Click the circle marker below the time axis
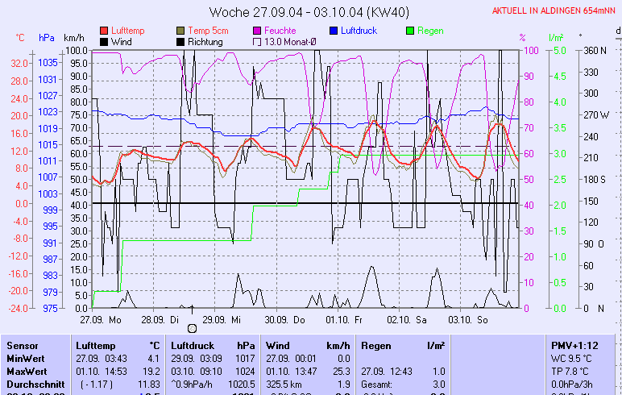Screen dimensions: 622x395 tap(192, 328)
